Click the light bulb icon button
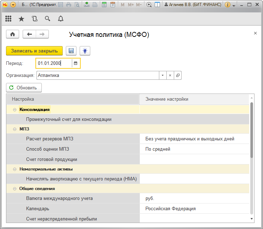Screen dimensions: 263x229 click(85, 51)
